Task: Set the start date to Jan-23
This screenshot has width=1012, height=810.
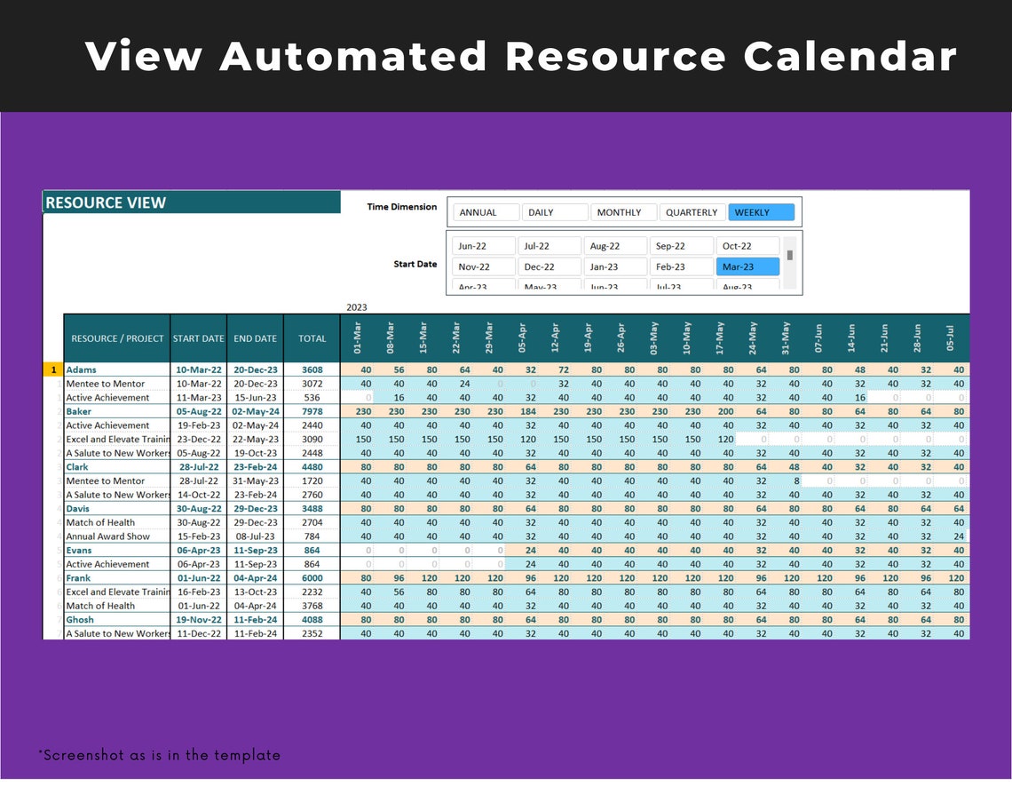Action: pos(616,266)
